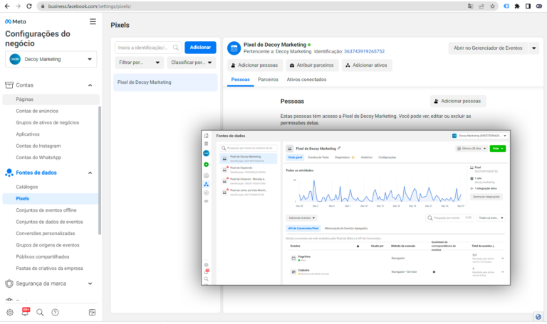Viewport: 547px width, 324px height.
Task: Click Adicionar ativos button
Action: [x=367, y=65]
